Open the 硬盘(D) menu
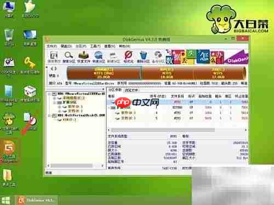Image resolution: width=274 pixels, height=205 pixels. click(66, 46)
